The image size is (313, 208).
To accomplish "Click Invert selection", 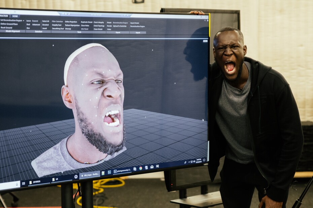I will [x=44, y=29].
